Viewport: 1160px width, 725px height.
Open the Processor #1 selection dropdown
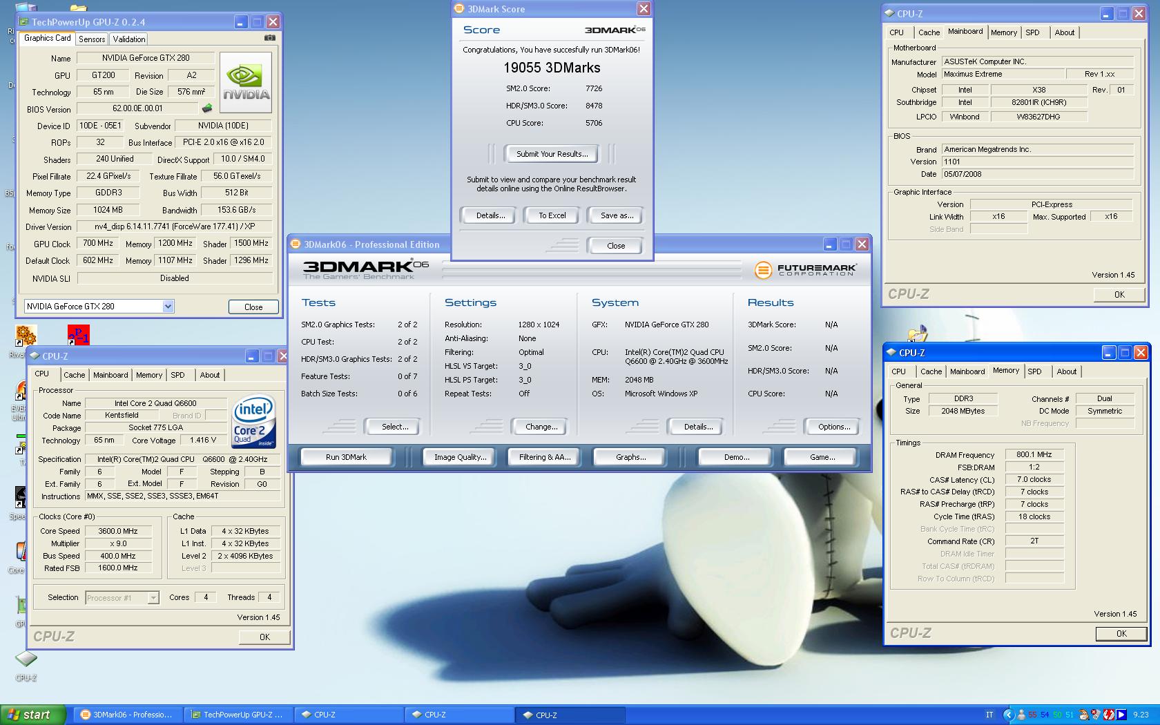153,598
